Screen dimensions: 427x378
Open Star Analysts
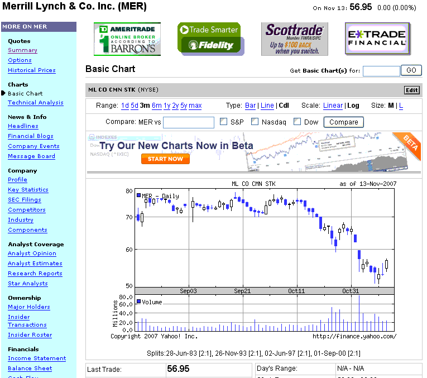pyautogui.click(x=28, y=284)
